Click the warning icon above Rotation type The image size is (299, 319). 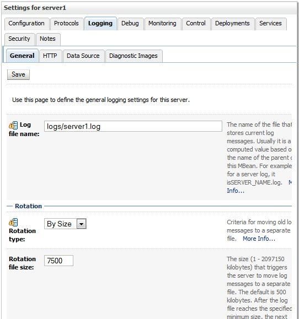coord(13,223)
